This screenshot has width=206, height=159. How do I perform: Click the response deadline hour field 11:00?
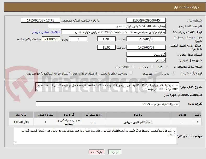[106, 39]
